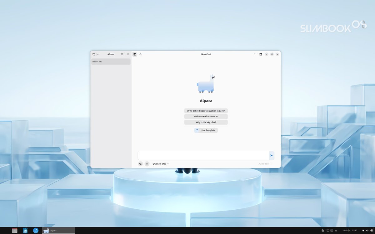The width and height of the screenshot is (375, 234).
Task: Send the message with the arrow button
Action: 272,155
